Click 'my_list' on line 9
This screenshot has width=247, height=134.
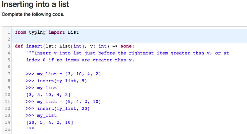pyautogui.click(x=47, y=88)
